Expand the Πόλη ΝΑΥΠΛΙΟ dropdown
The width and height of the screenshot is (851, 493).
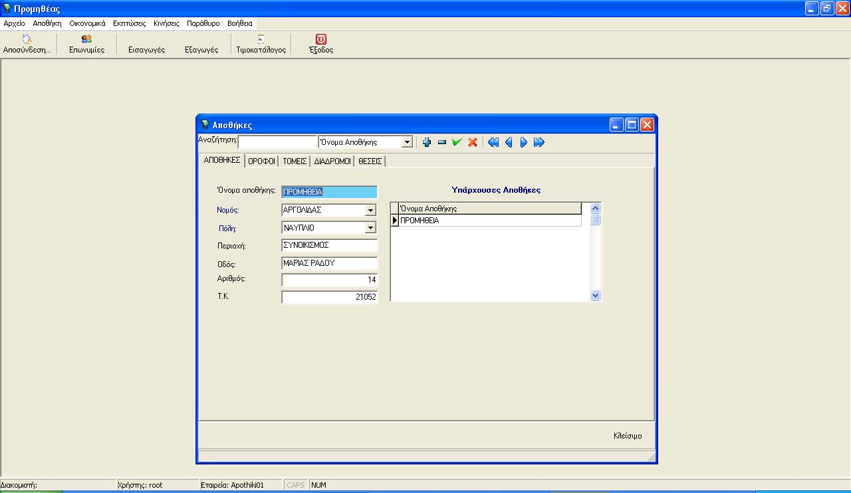click(370, 228)
